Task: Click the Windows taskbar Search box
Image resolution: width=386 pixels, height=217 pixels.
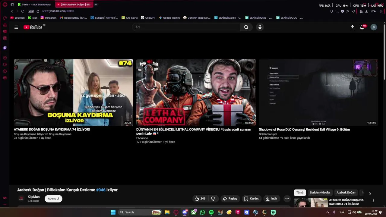Action: [140, 212]
